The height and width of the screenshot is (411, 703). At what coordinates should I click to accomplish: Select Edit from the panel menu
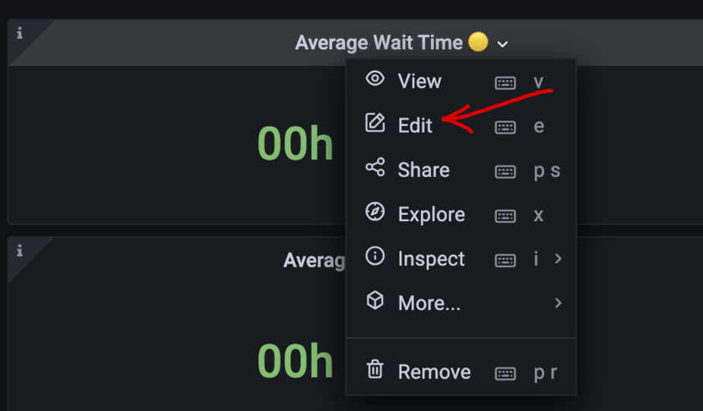coord(415,125)
